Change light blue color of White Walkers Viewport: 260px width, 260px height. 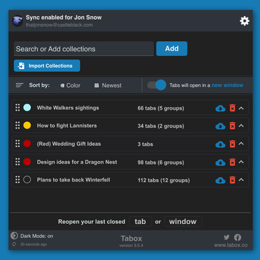(x=27, y=107)
